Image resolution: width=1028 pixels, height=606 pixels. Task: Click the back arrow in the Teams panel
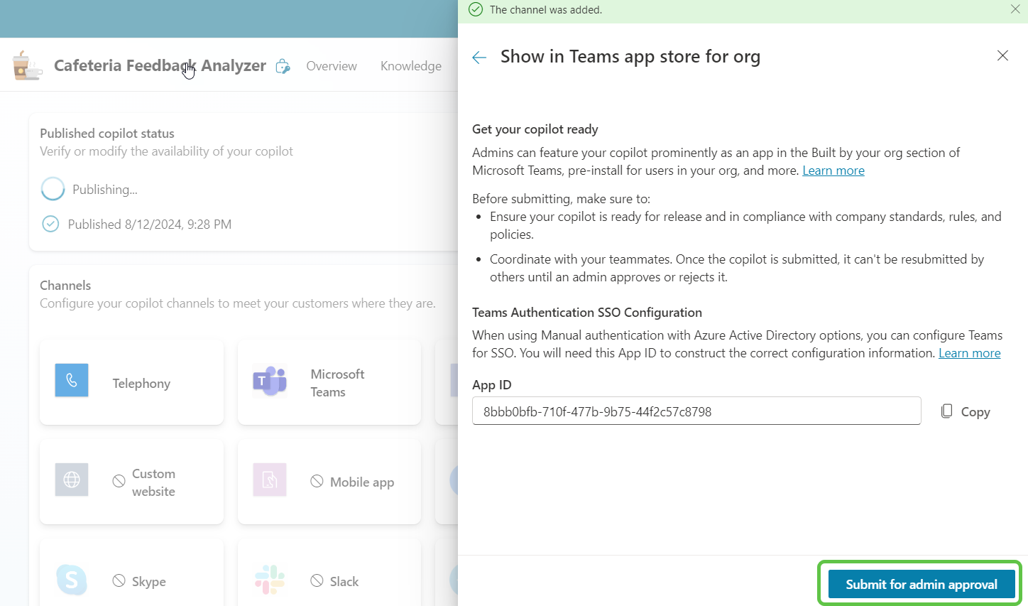click(479, 58)
